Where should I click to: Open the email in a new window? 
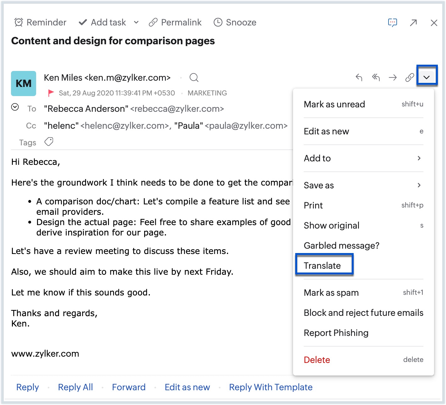tap(413, 23)
